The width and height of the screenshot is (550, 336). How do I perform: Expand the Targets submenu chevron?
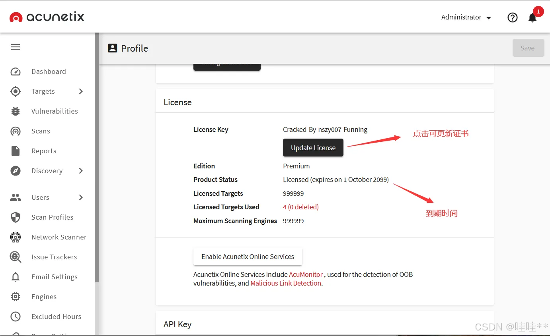[81, 91]
